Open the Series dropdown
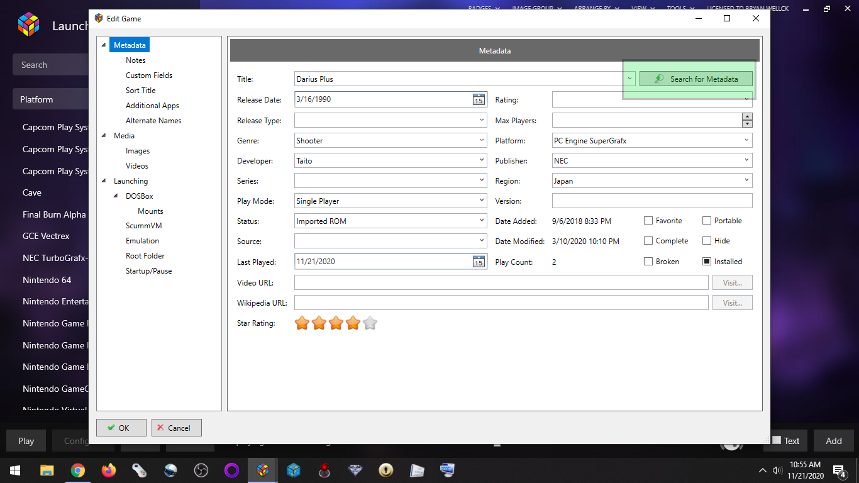This screenshot has height=483, width=859. pos(482,180)
